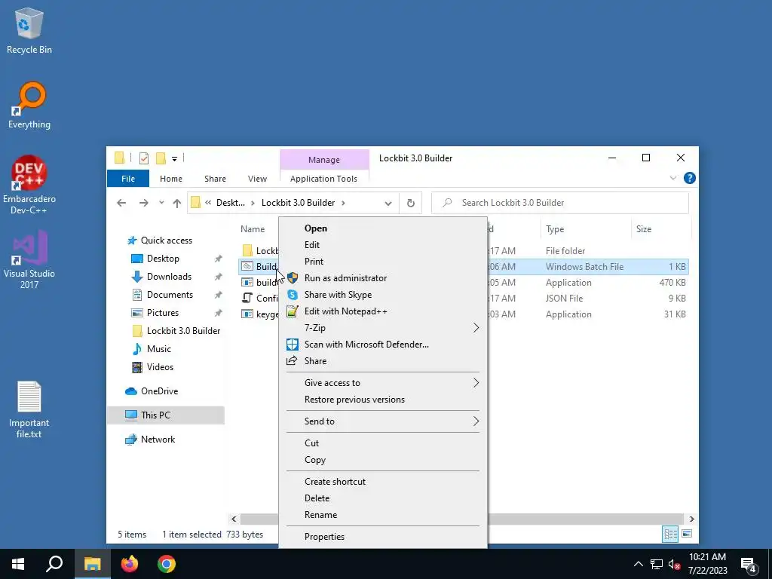The image size is (772, 579).
Task: Open the File ribbon tab
Action: pos(128,179)
